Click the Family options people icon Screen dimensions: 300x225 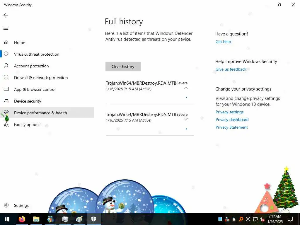pos(6,125)
